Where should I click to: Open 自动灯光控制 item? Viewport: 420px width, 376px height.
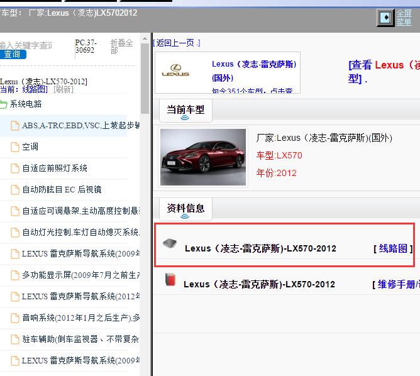coord(81,232)
